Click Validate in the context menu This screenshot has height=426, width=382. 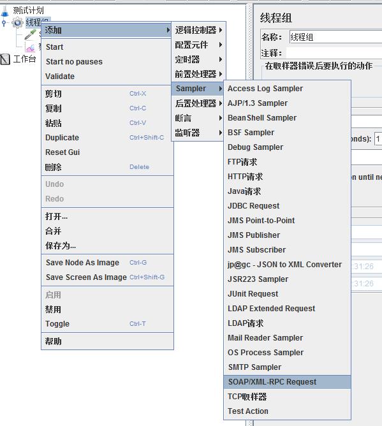(107, 77)
